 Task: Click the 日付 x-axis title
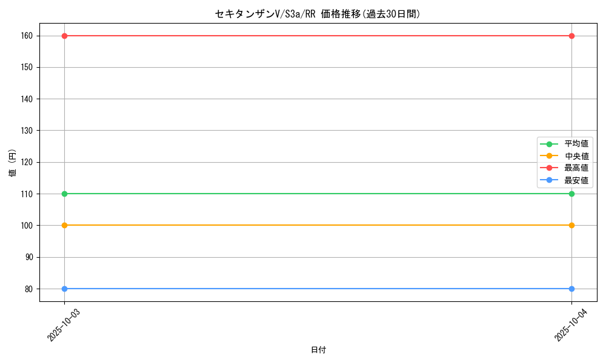[x=318, y=350]
